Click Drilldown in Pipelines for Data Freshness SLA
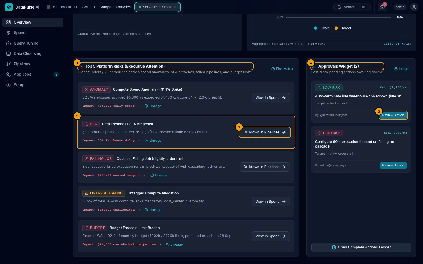 point(265,132)
